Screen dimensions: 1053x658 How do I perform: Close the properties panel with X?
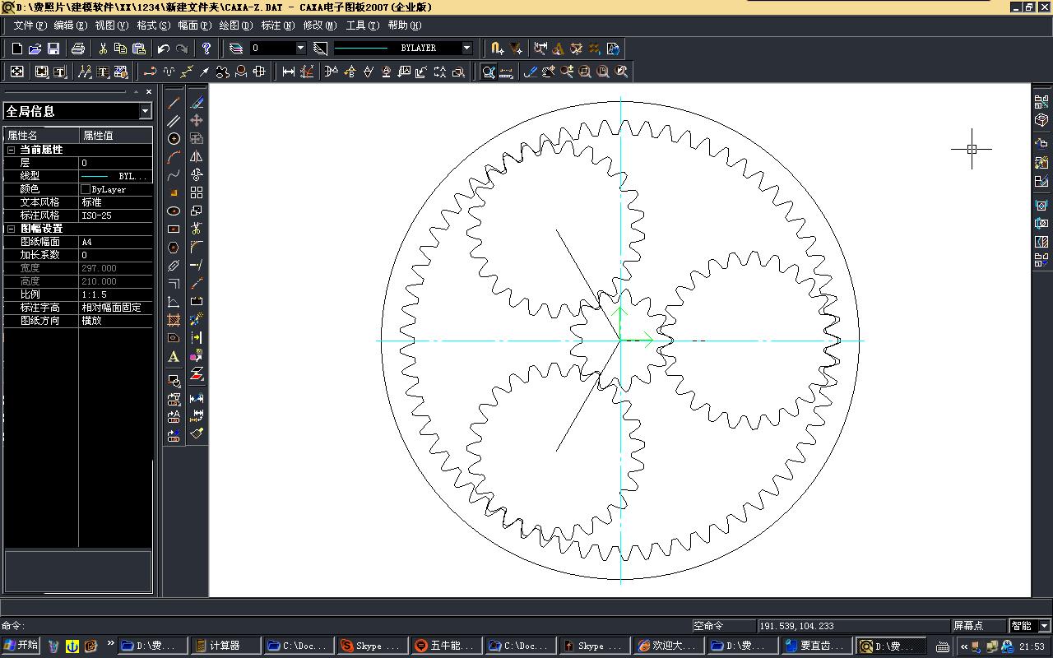pyautogui.click(x=149, y=91)
